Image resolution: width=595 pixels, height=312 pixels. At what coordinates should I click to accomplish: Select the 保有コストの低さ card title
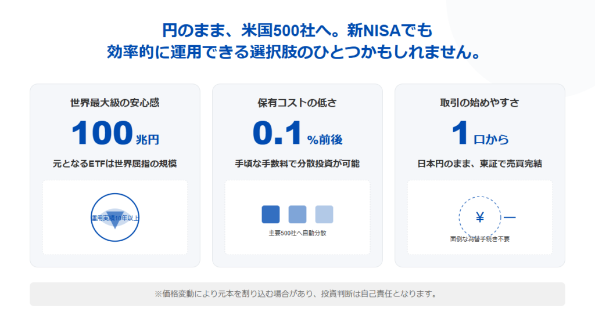coord(297,103)
